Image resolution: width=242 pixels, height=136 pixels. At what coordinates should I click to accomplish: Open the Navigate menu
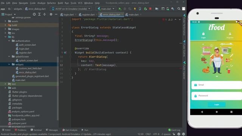[23, 3]
